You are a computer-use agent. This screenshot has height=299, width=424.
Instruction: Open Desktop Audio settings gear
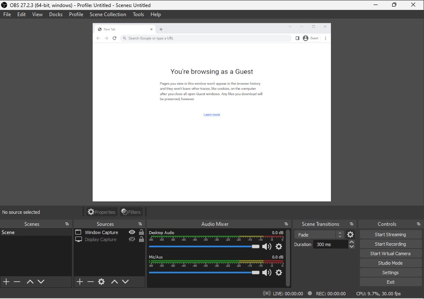coord(279,246)
